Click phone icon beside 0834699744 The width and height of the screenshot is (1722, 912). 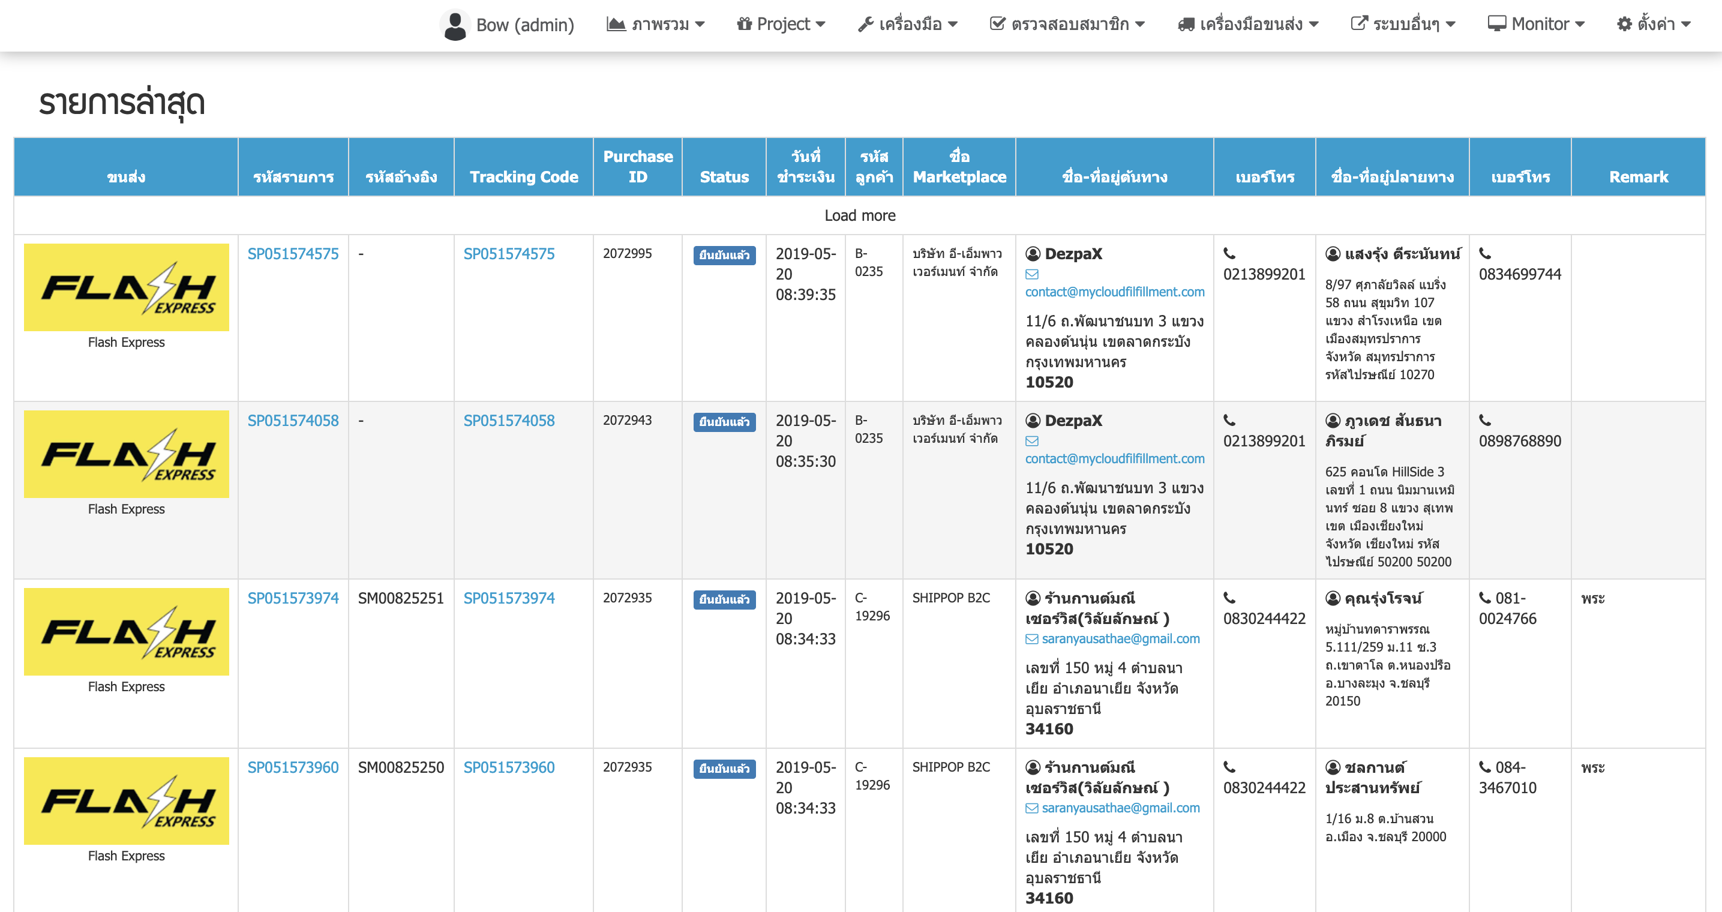tap(1484, 253)
